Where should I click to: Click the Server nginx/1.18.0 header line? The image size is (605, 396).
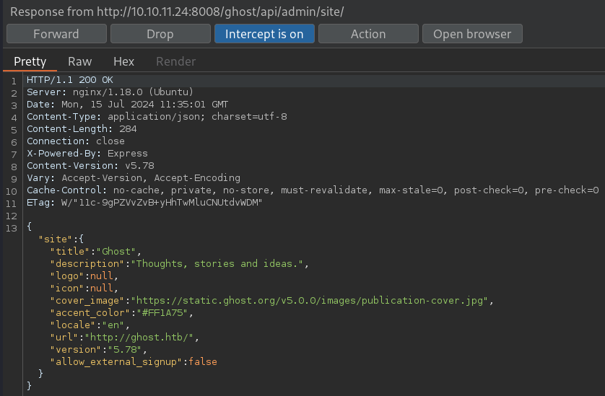[x=110, y=92]
